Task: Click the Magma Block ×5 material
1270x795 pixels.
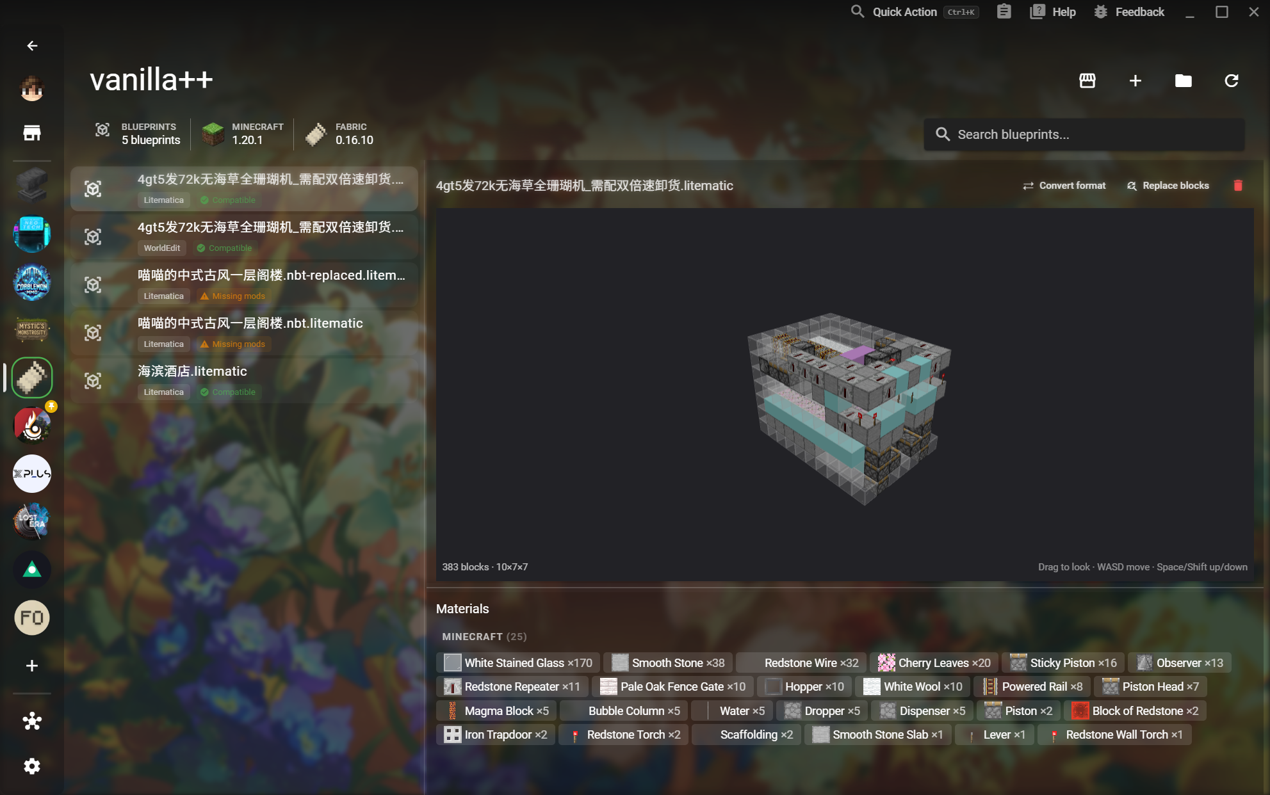Action: click(496, 711)
